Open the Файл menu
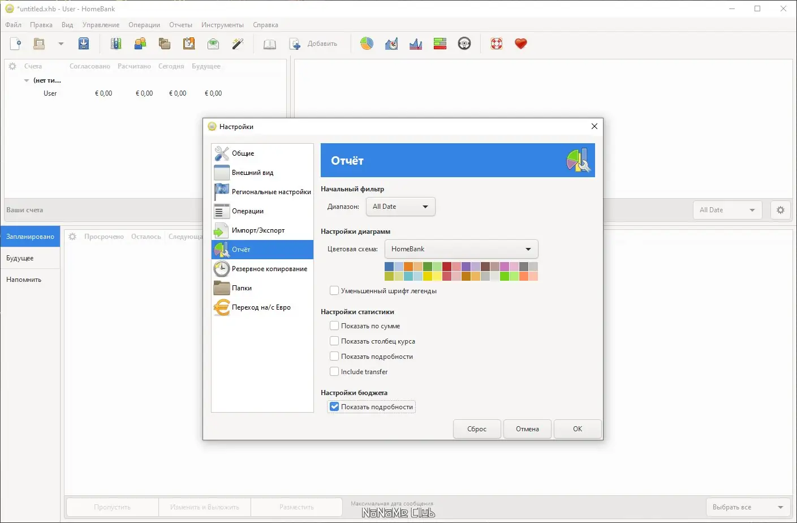This screenshot has width=797, height=523. click(x=13, y=25)
